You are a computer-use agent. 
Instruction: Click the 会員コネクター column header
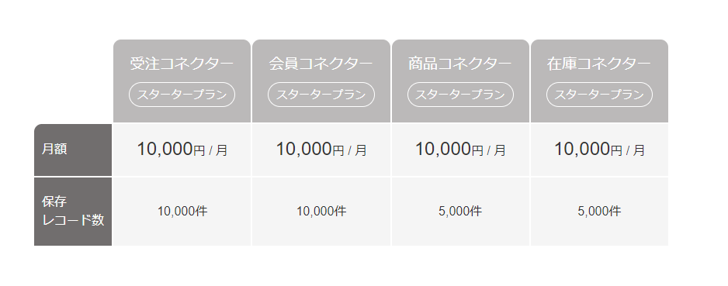click(x=321, y=81)
